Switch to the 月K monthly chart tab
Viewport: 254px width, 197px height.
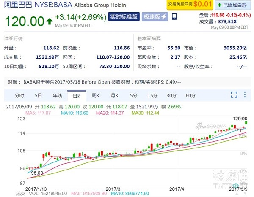[x=114, y=95]
